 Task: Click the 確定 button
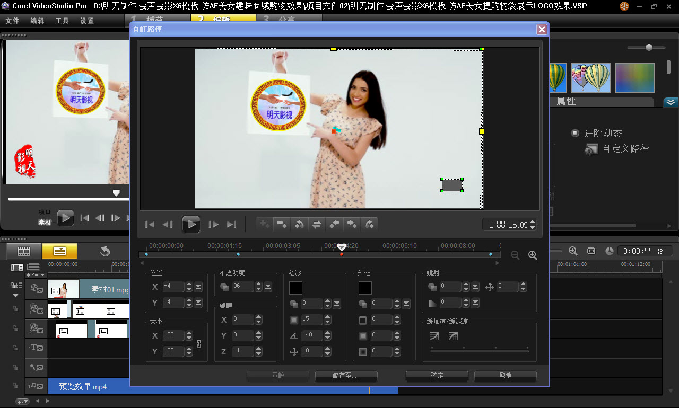[x=437, y=376]
